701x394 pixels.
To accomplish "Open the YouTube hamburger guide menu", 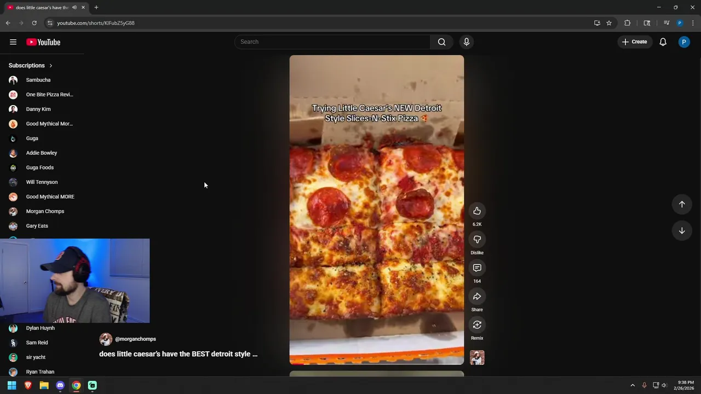I will click(x=13, y=42).
